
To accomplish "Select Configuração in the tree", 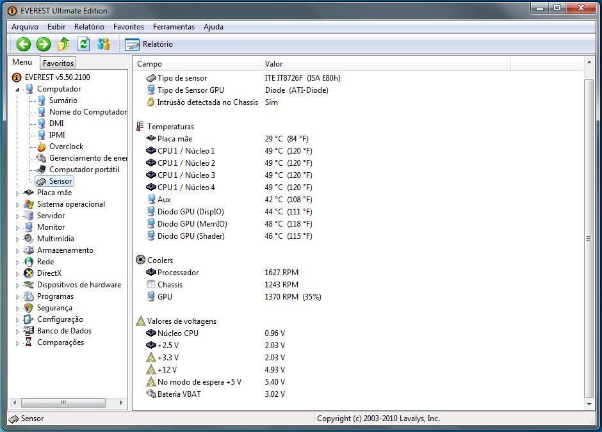I will (60, 319).
